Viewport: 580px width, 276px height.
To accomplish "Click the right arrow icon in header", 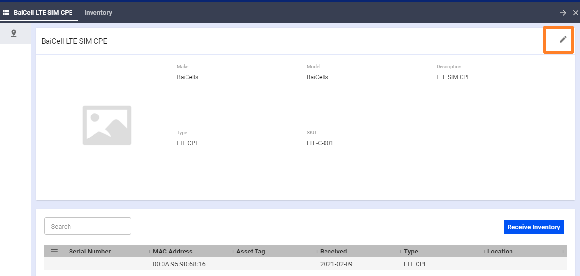I will click(x=563, y=13).
